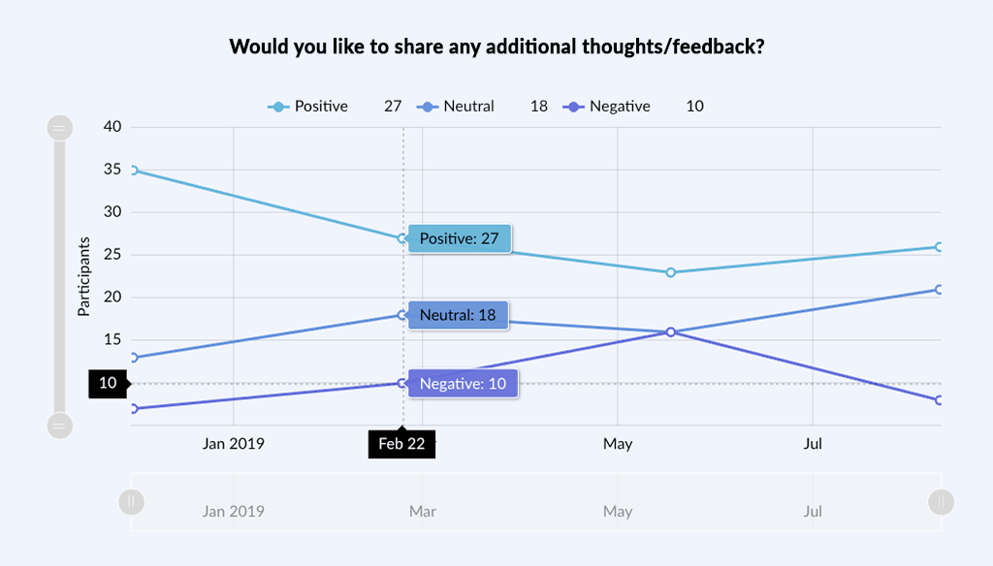Click the 'Neutral: 18' tooltip box
The height and width of the screenshot is (566, 993).
click(458, 314)
